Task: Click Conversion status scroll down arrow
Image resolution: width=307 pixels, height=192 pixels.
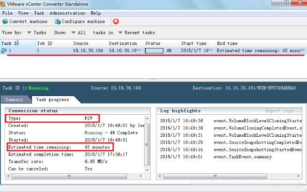Action: [147, 170]
